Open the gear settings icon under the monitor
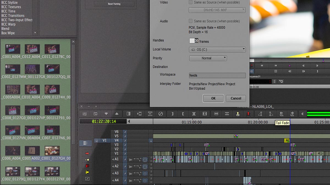Viewport: 330px width, 185px height. 281,81
